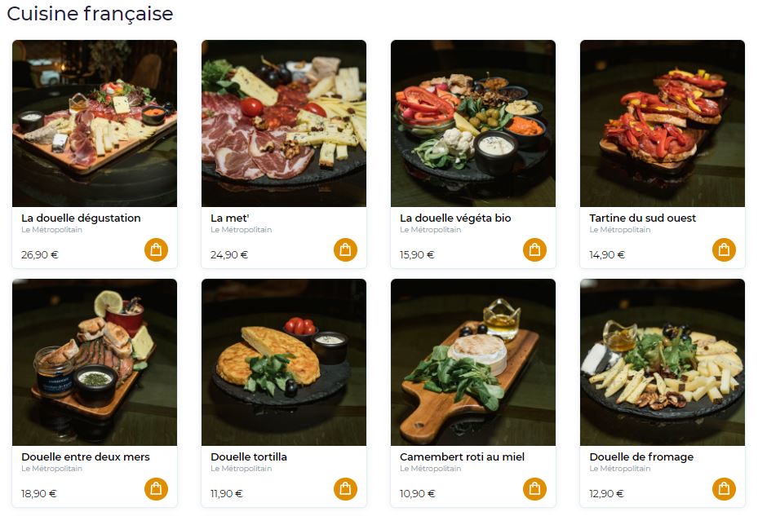Open the Camembert roti au miel photo
This screenshot has height=516, width=758.
(x=472, y=363)
